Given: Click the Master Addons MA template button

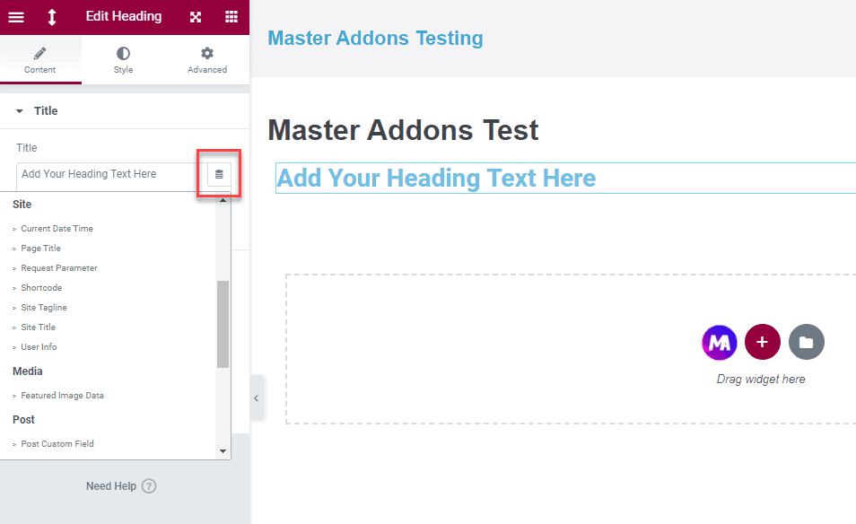Looking at the screenshot, I should [719, 342].
